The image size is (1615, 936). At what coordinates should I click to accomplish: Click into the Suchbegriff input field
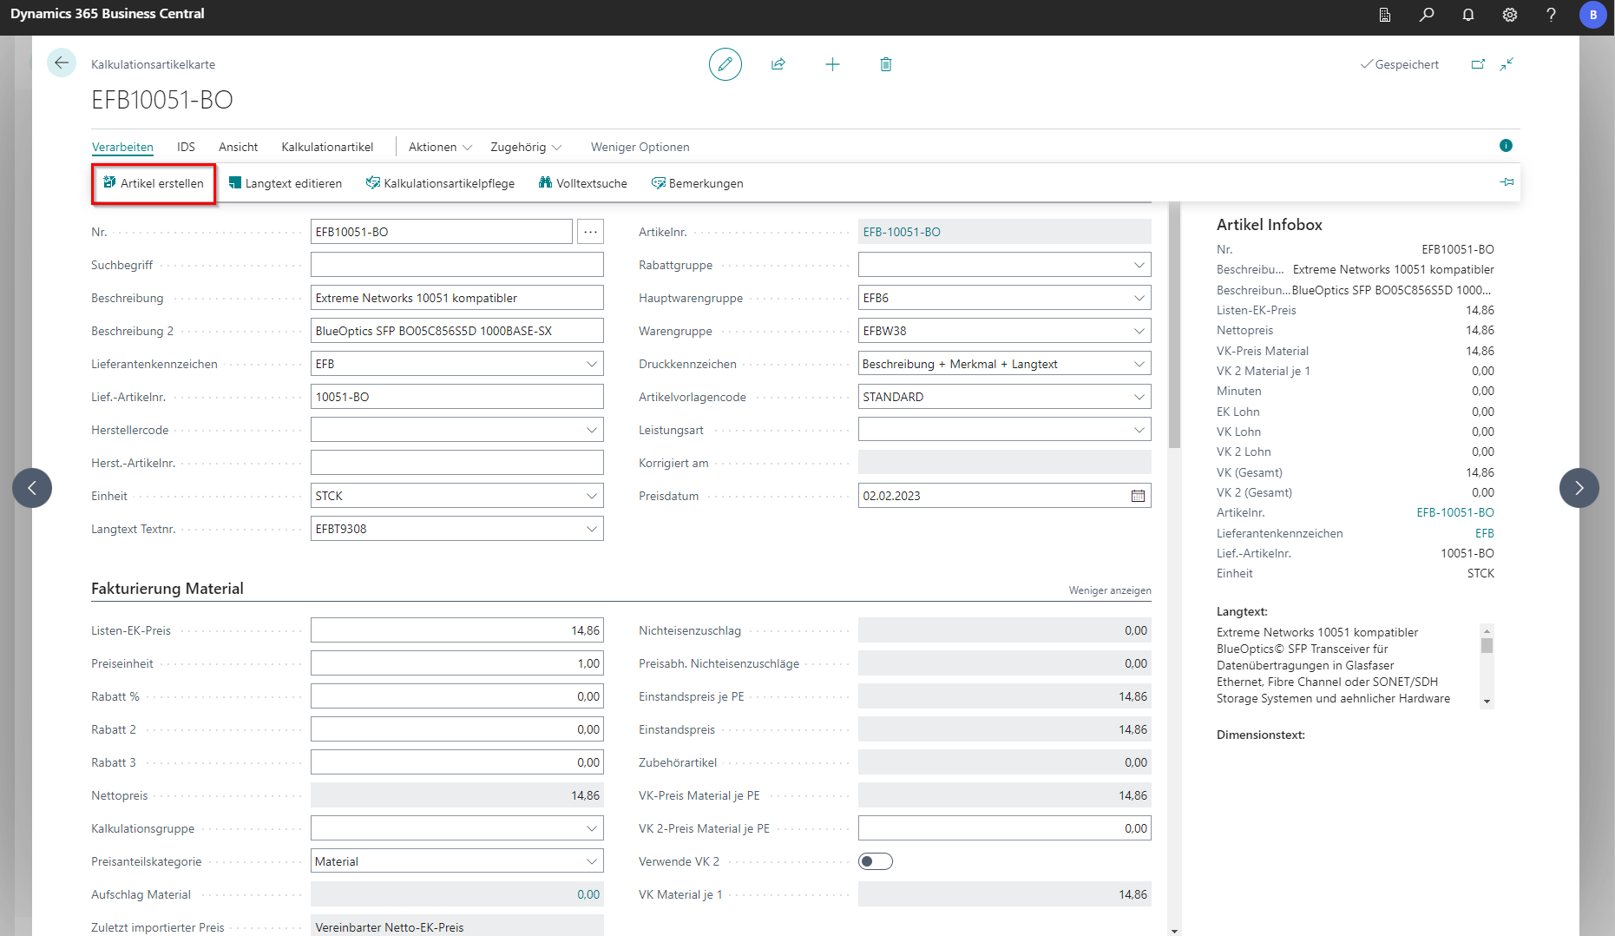tap(456, 265)
